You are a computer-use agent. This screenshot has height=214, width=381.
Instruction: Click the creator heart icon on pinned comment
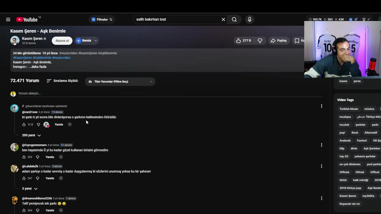click(46, 125)
